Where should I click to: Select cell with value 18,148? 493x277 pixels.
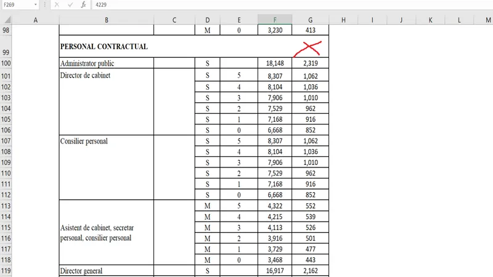[275, 63]
